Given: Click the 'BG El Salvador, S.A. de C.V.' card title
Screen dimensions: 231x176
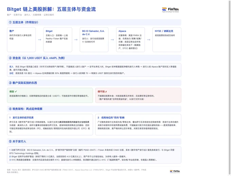Looking at the screenshot, I should click(x=93, y=33).
